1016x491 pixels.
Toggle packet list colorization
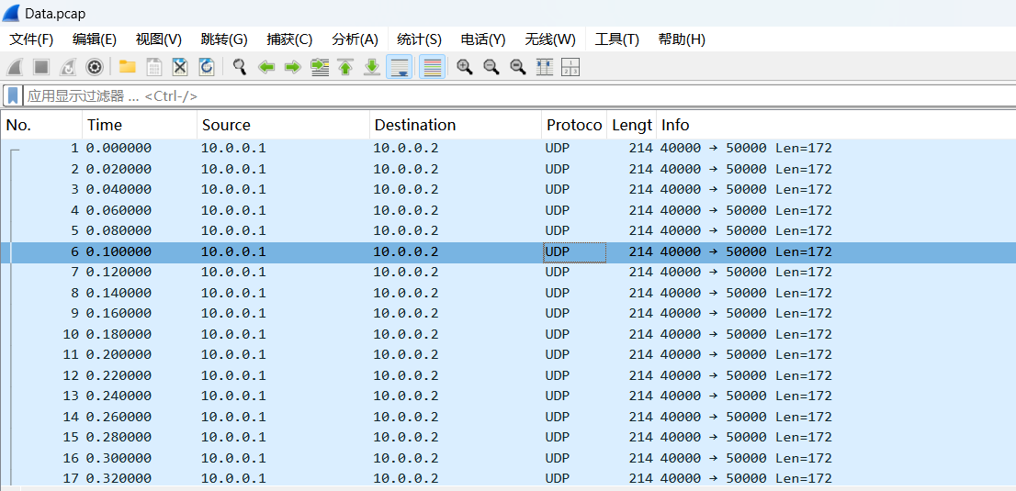click(433, 67)
